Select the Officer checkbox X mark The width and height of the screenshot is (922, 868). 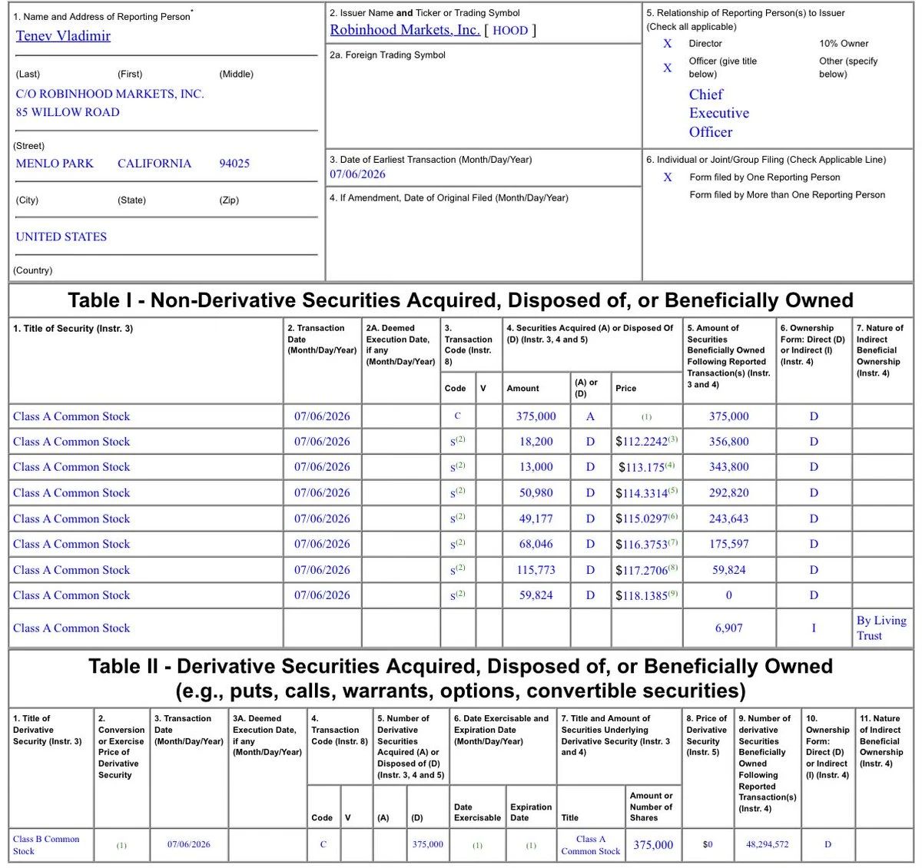coord(668,68)
